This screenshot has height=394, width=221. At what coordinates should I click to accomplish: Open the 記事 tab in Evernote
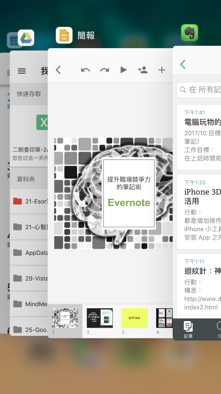coord(188,329)
